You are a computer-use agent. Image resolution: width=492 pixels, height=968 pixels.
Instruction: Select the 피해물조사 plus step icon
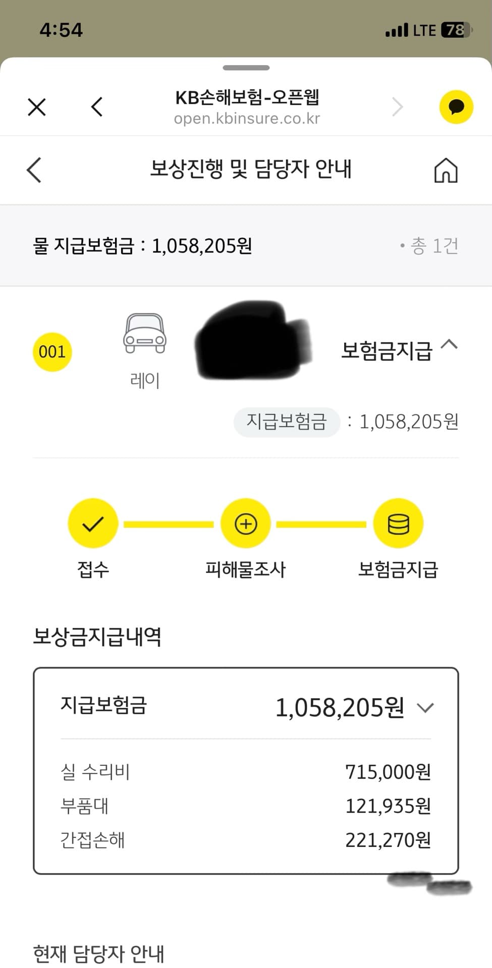[246, 524]
